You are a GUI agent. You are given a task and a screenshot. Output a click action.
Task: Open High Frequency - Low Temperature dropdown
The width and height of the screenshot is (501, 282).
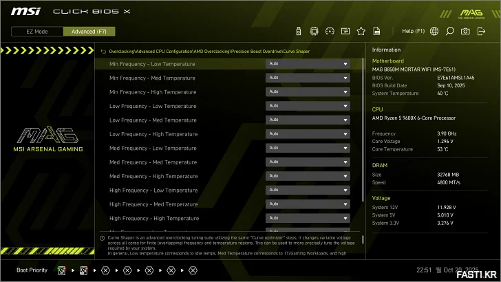(308, 191)
